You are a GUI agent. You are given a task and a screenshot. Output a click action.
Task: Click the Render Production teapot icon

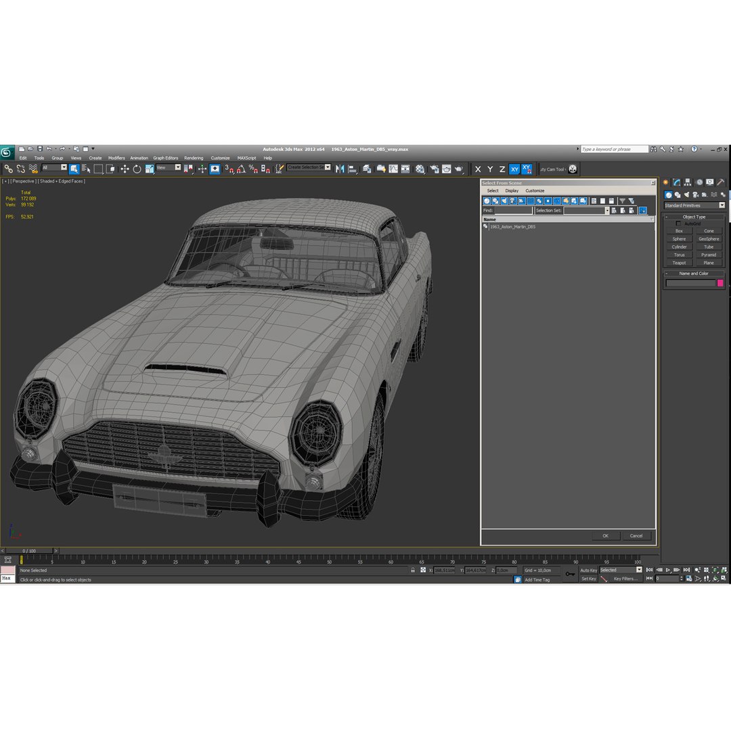(459, 169)
